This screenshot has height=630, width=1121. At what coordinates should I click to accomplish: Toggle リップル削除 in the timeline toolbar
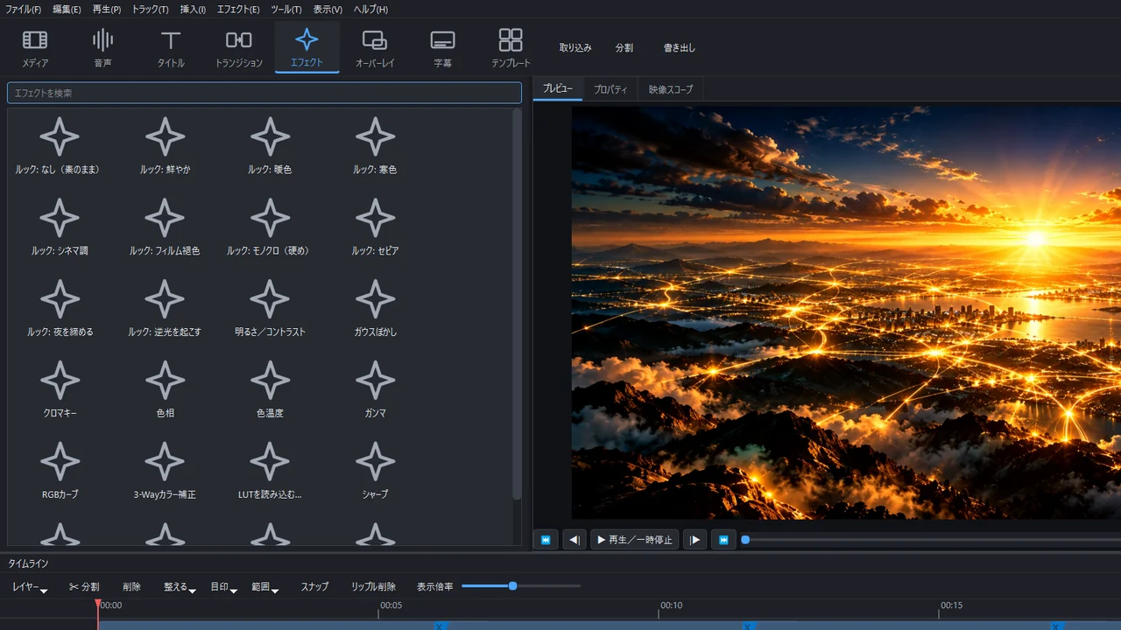[374, 586]
